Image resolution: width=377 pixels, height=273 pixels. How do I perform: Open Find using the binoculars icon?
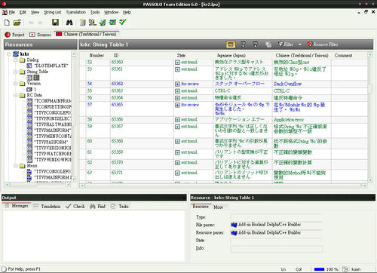point(69,23)
